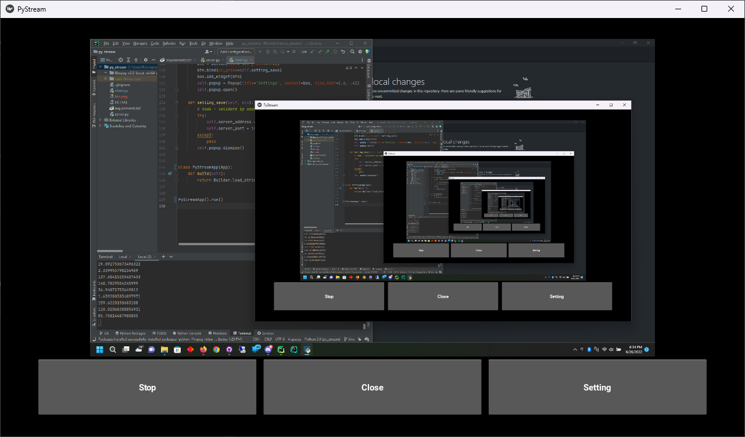This screenshot has height=437, width=745.
Task: Click the kivy Git branch widget
Action: click(349, 339)
